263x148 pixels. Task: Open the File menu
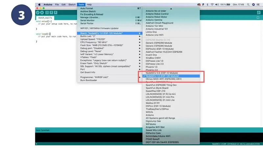coord(57,5)
